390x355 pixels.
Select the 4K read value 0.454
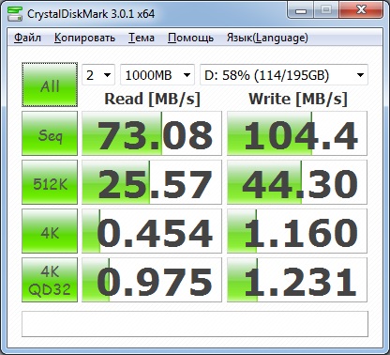click(x=152, y=231)
